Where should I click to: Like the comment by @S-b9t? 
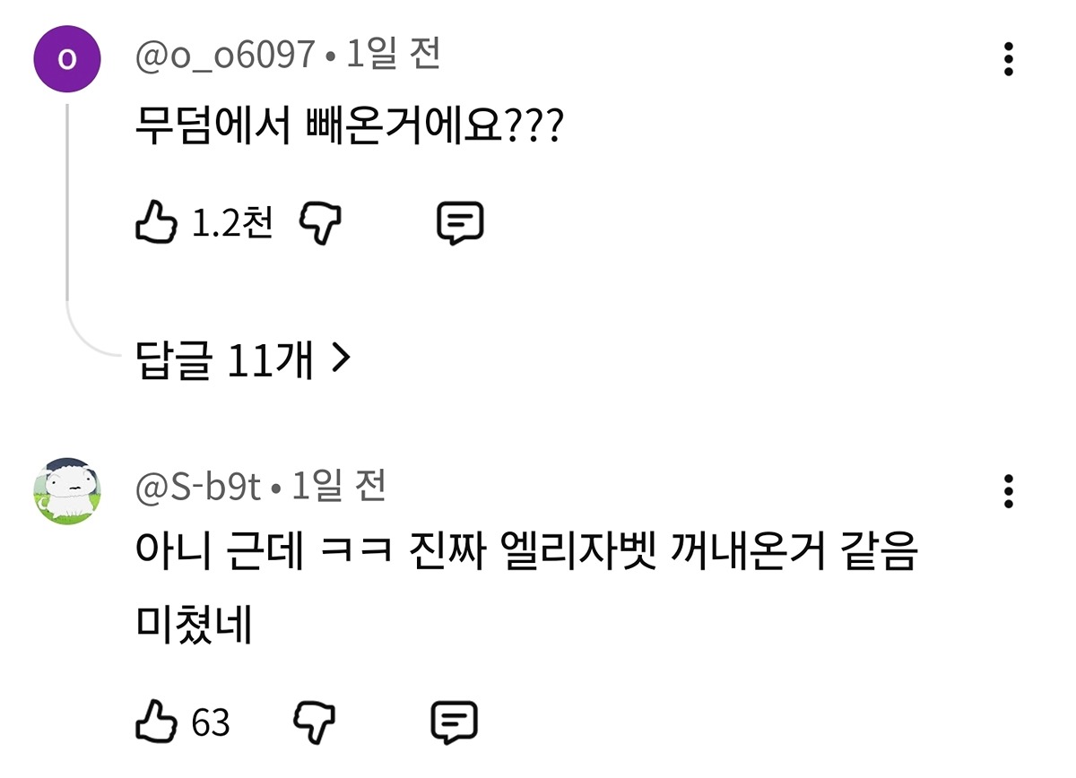(x=158, y=721)
